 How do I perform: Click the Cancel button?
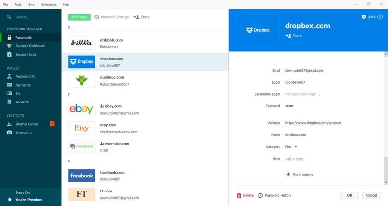(372, 195)
